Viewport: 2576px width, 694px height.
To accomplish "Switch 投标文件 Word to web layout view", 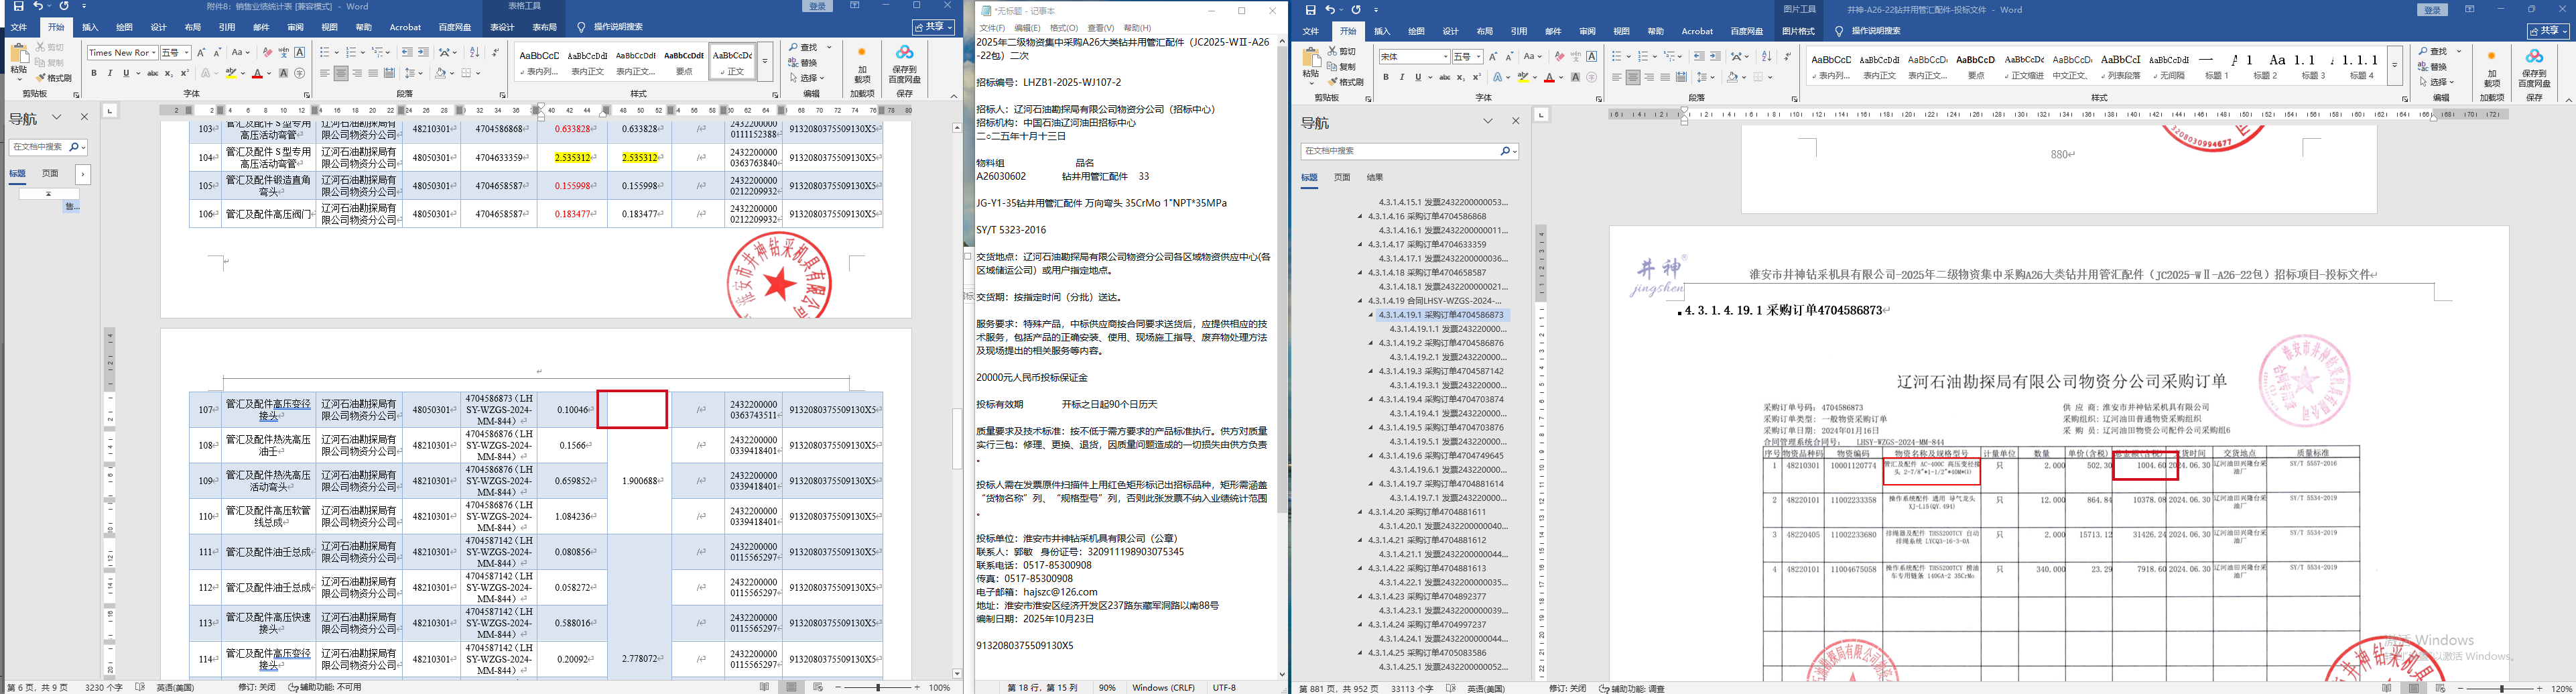I will pyautogui.click(x=2441, y=688).
